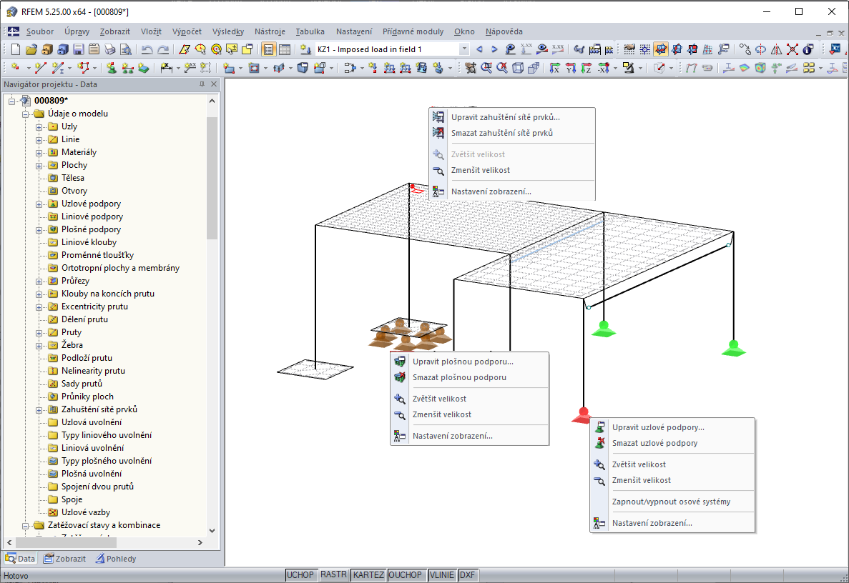Choose Upravit plošnou podporu... menu entry
Viewport: 849px width, 583px height.
(469, 362)
